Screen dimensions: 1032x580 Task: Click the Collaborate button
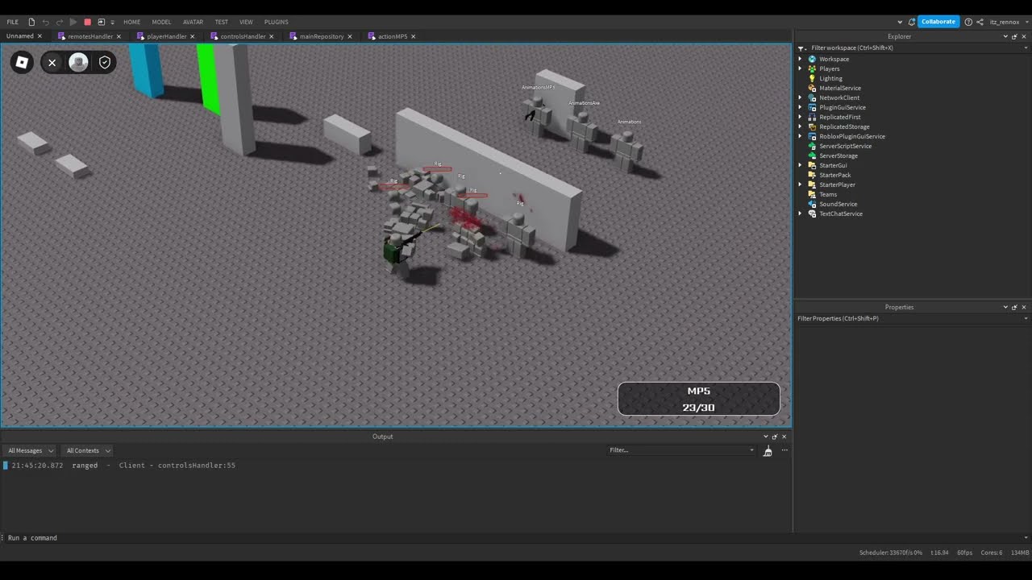(938, 22)
